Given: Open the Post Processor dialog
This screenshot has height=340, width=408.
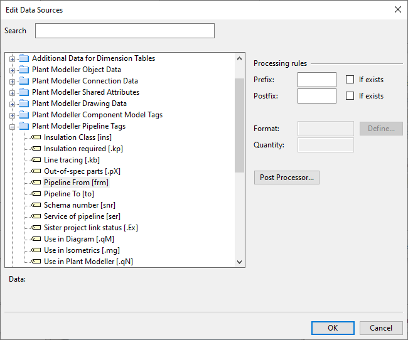Looking at the screenshot, I should pos(287,178).
